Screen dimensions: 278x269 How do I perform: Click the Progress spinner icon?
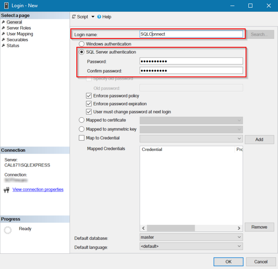[x=8, y=230]
